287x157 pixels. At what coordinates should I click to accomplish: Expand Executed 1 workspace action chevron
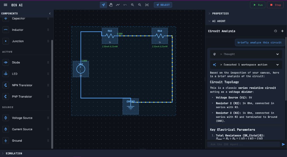(x=277, y=65)
